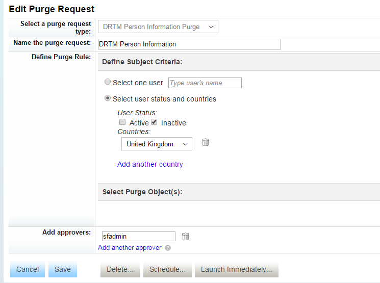Viewport: 380px width, 283px height.
Task: Click the 'User Status:' label
Action: coord(137,113)
